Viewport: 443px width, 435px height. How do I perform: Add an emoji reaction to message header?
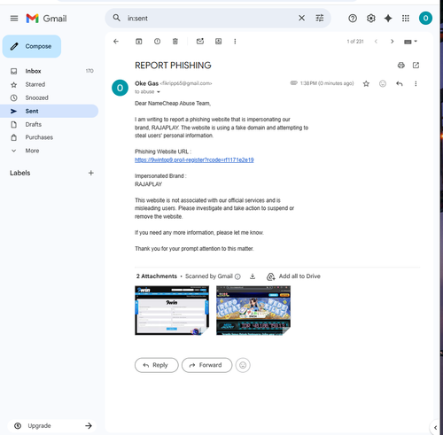pyautogui.click(x=383, y=83)
